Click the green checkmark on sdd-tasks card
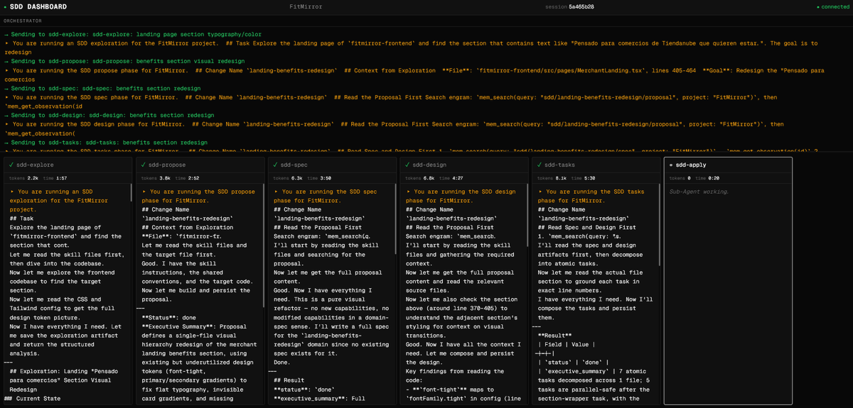 540,165
